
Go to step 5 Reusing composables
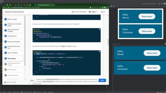click(x=13, y=42)
